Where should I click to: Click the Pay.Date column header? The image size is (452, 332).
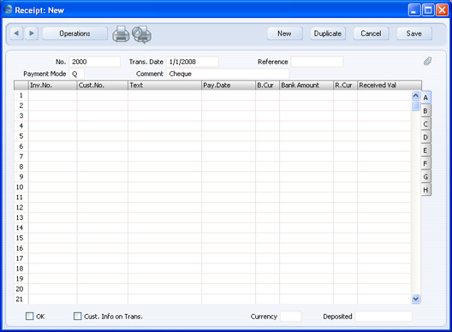229,86
